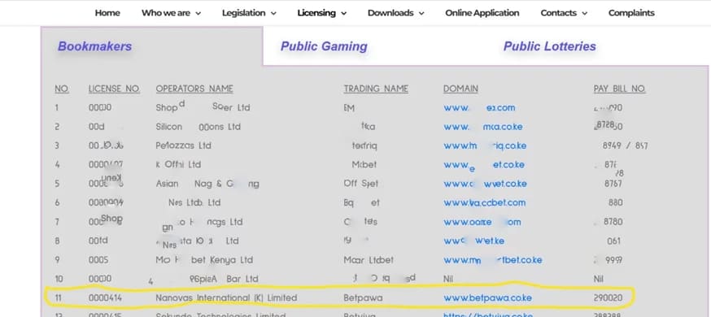
Task: Go to the Complaints page
Action: tap(631, 13)
